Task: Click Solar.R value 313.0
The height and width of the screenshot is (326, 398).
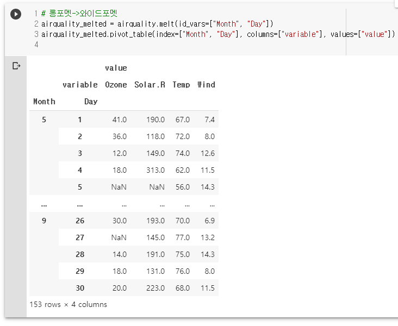Action: point(156,170)
